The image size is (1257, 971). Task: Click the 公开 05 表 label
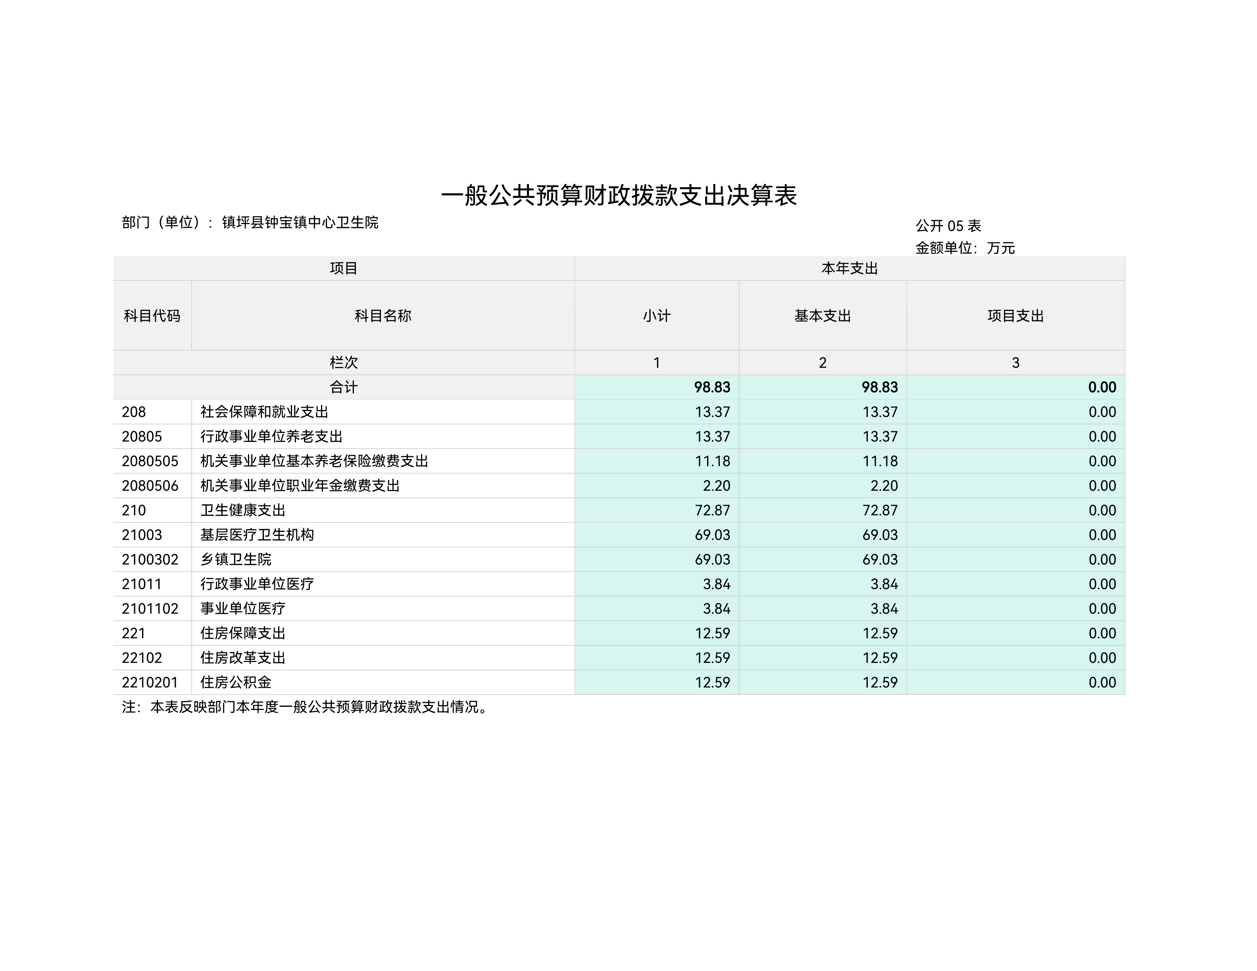[x=948, y=225]
